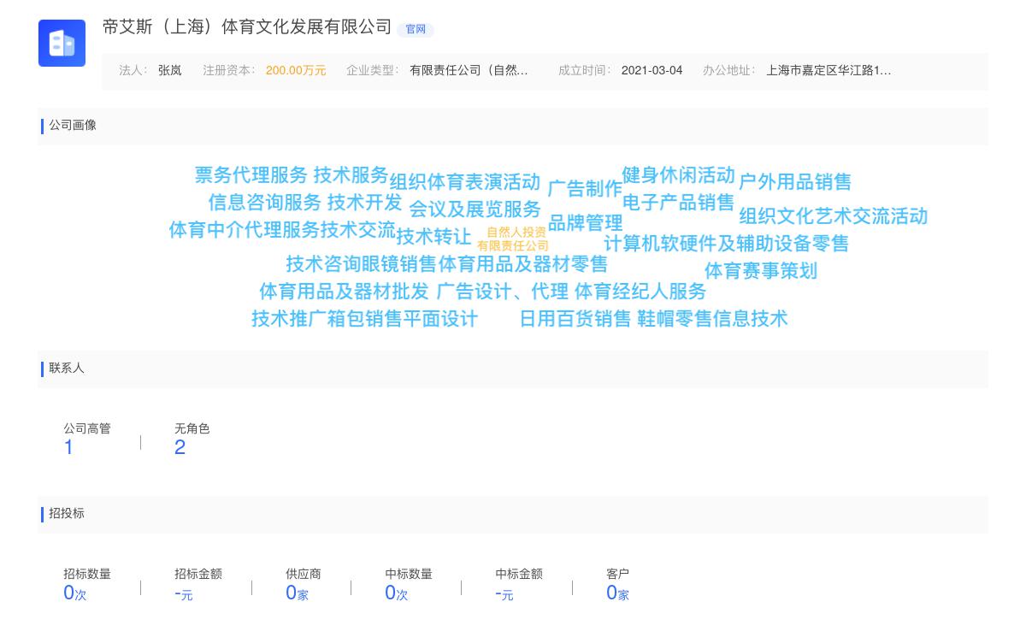
Task: Click 0次 under 招标数量
Action: tap(74, 592)
